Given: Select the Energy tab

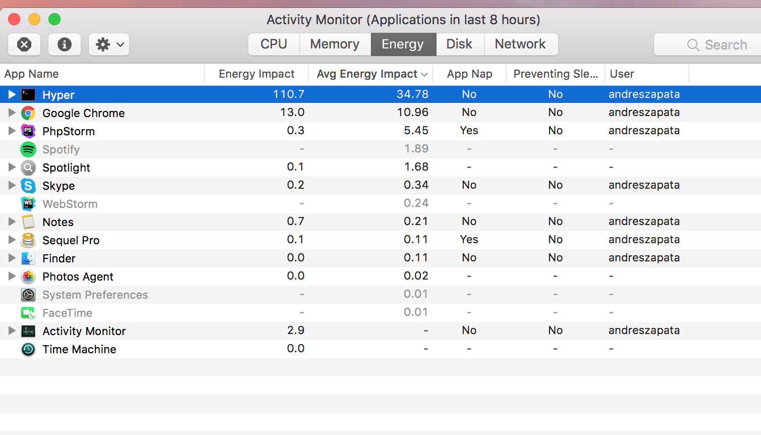Looking at the screenshot, I should 403,44.
